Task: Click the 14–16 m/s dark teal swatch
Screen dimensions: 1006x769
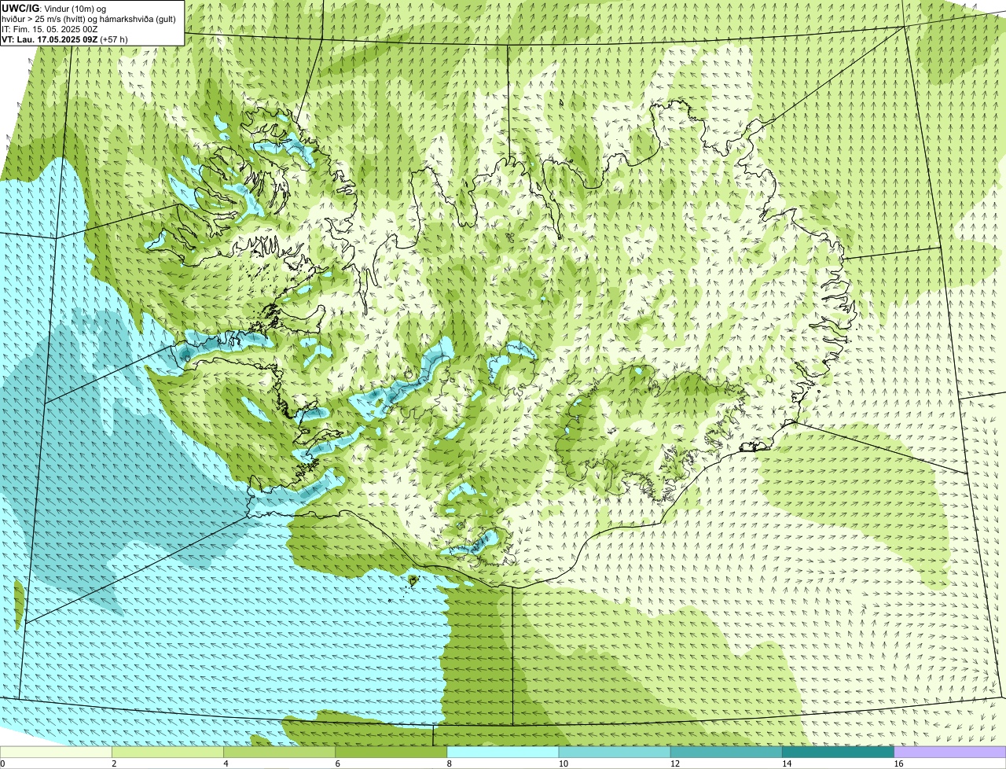Action: 839,752
